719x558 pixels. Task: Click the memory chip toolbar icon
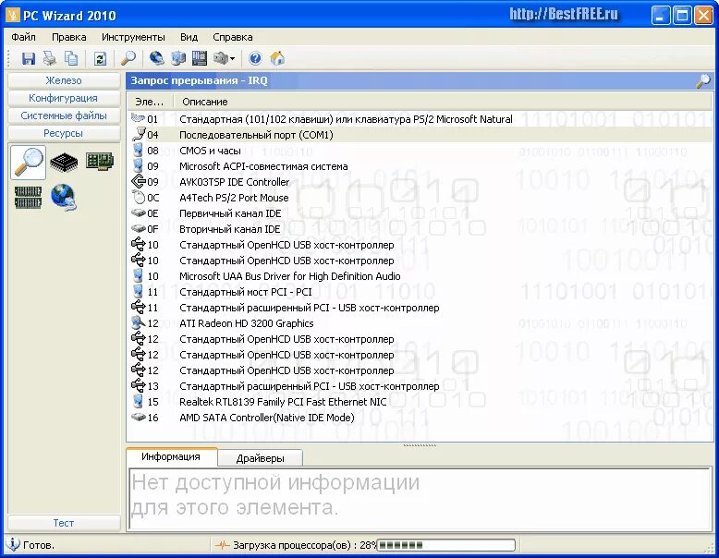tap(200, 58)
